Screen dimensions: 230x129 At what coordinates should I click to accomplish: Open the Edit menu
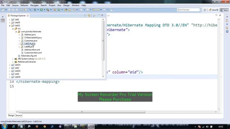click(x=8, y=5)
